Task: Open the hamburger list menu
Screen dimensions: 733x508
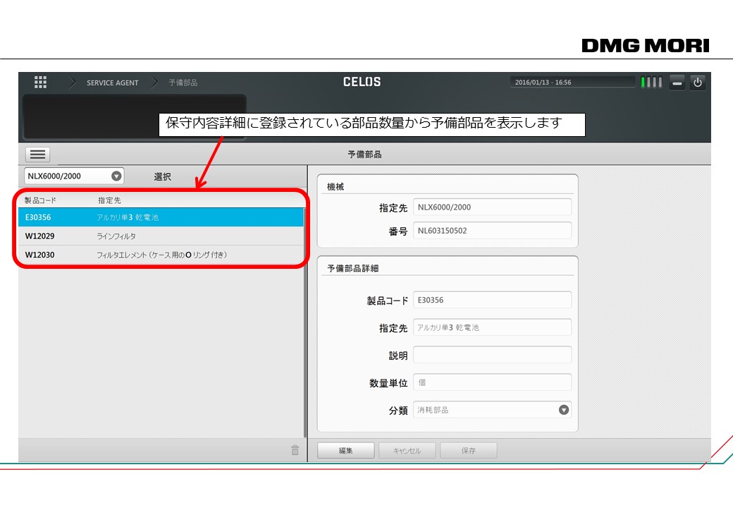Action: pos(37,155)
